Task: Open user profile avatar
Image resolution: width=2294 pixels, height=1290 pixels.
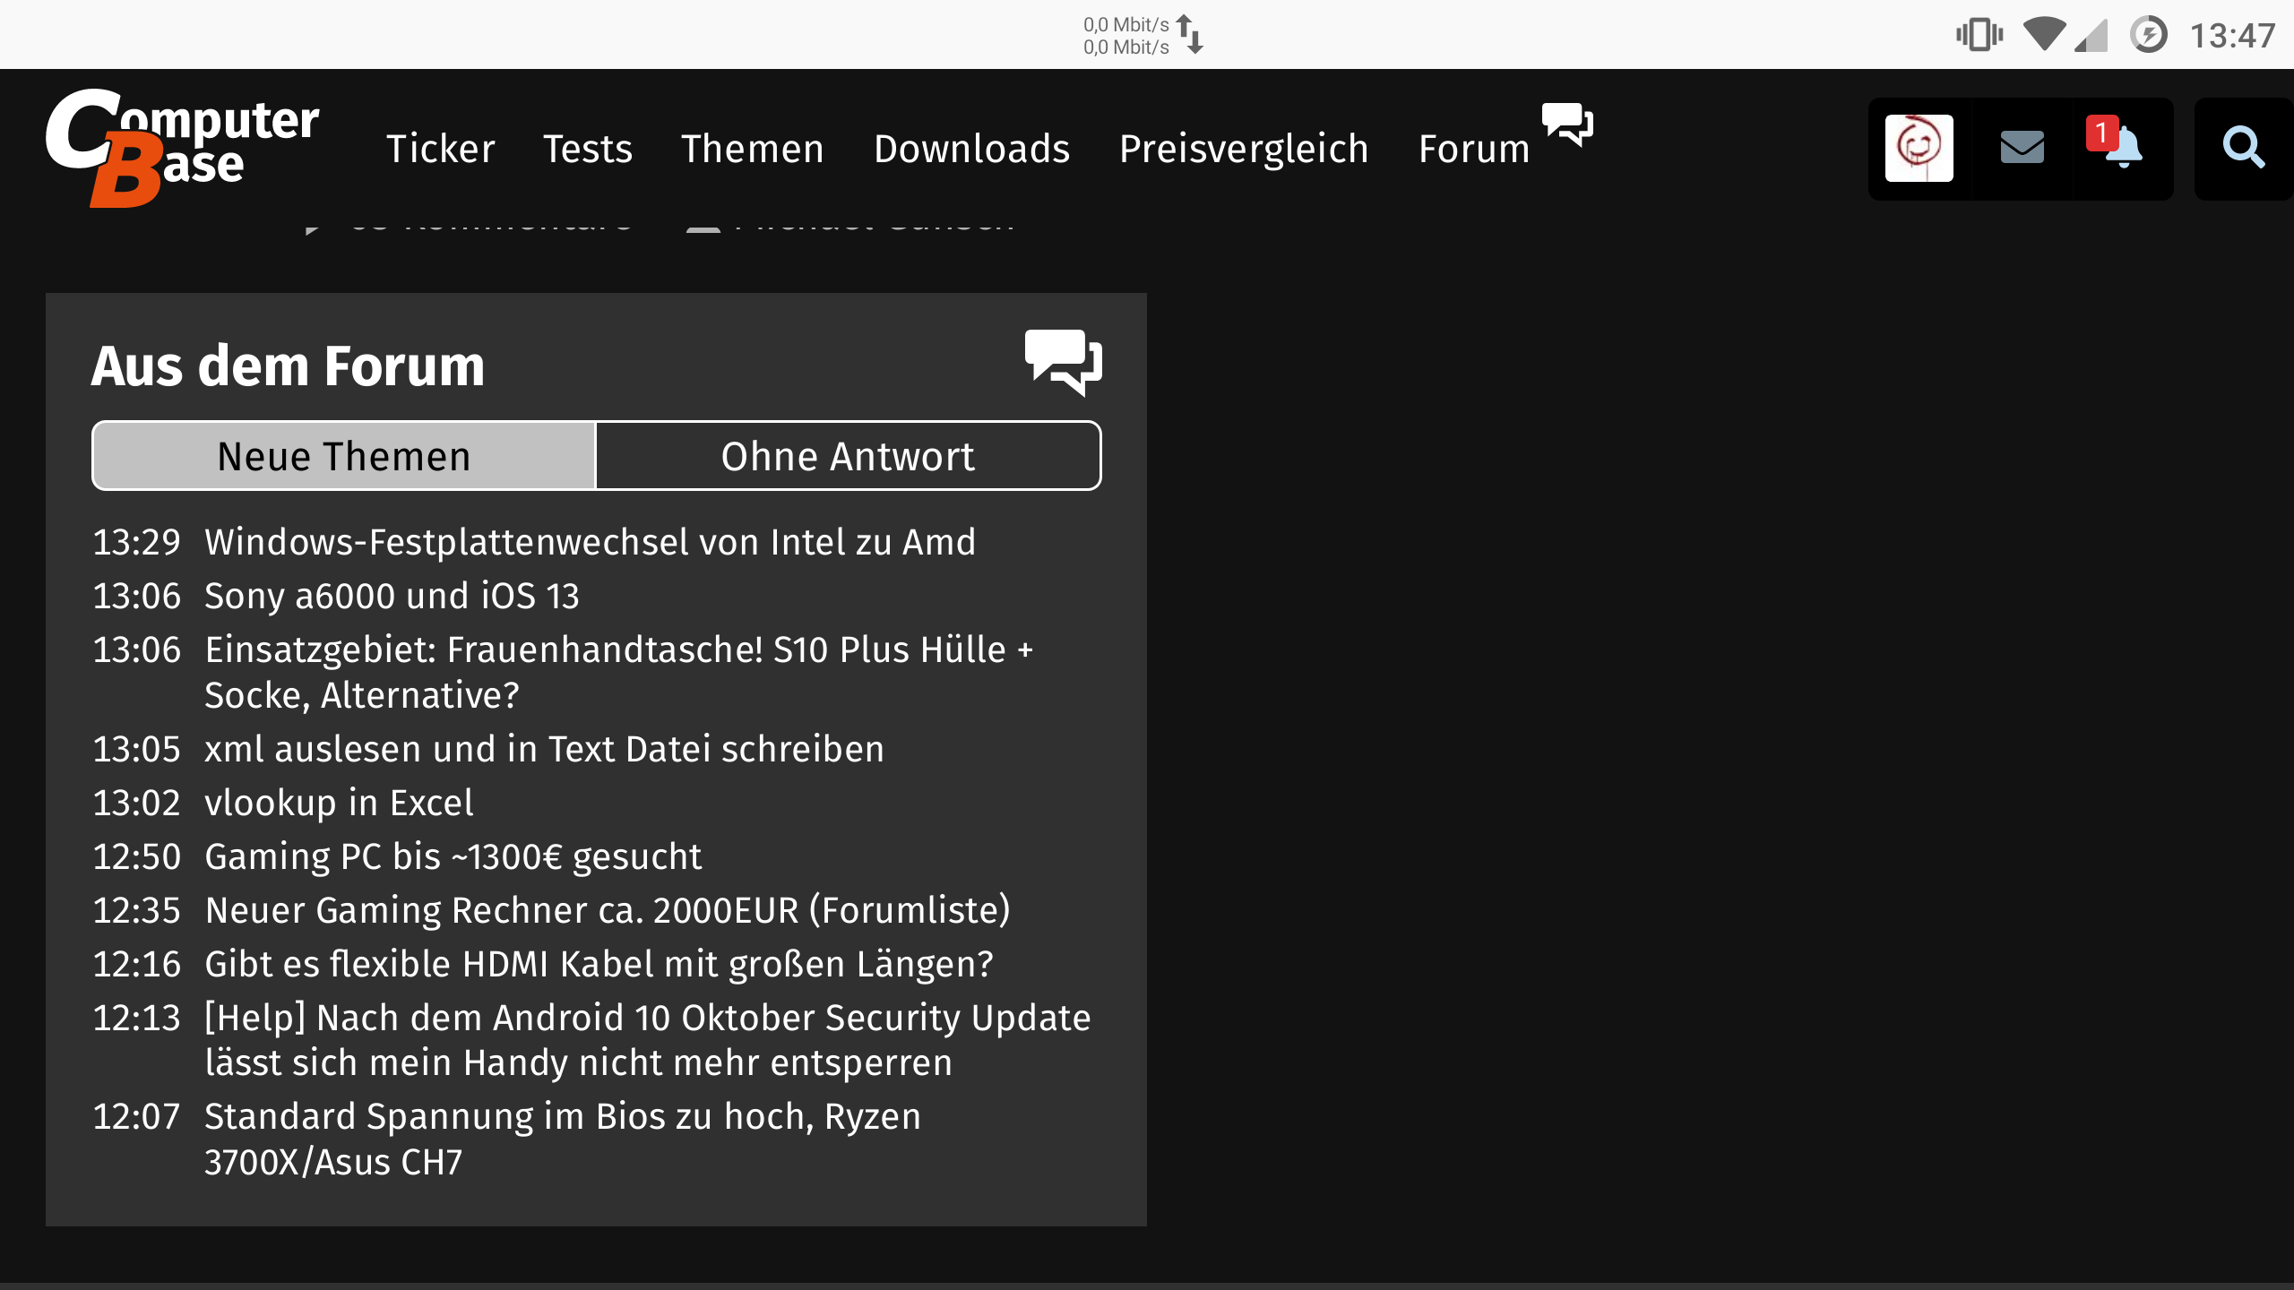Action: 1919,148
